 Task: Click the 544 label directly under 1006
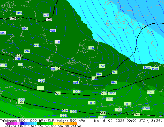coord(21,102)
